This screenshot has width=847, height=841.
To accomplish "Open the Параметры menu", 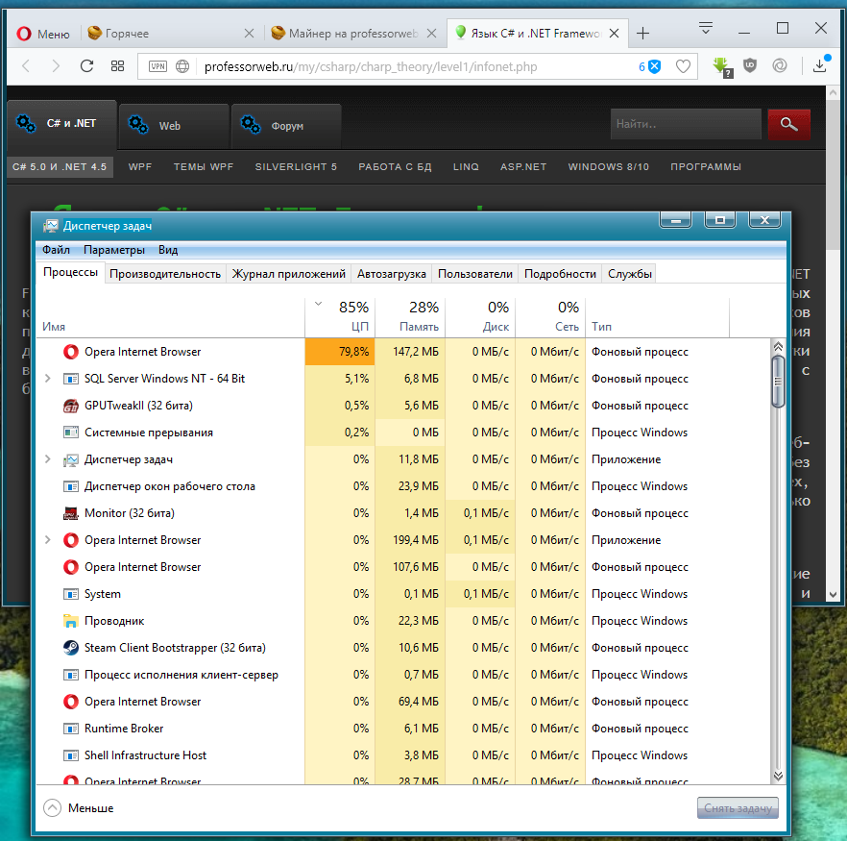I will click(x=113, y=250).
